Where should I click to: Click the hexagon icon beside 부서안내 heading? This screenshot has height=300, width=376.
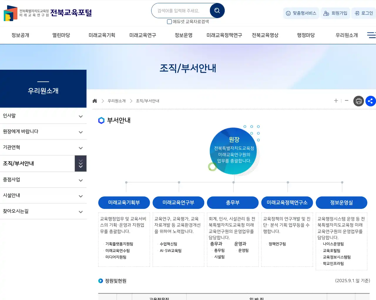[x=101, y=120]
